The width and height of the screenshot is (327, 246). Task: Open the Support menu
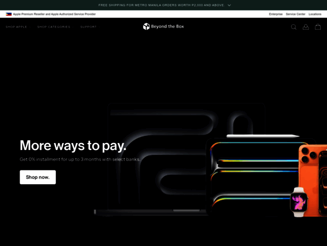pyautogui.click(x=90, y=27)
